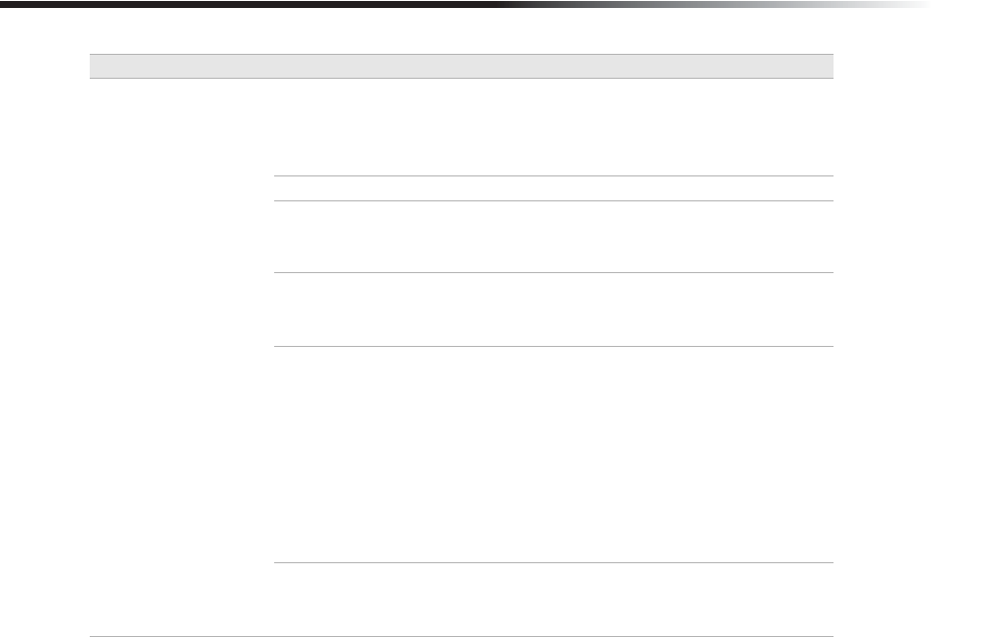This screenshot has width=1005, height=637.
Task: Click the empty left column beside divided rows
Action: point(182,357)
